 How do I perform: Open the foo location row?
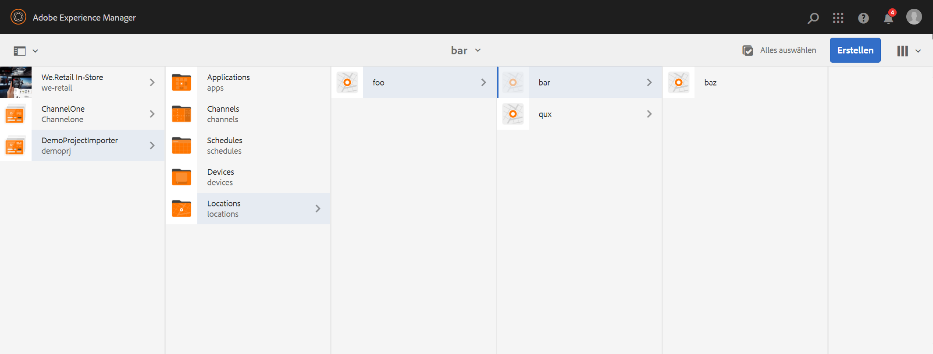tap(414, 82)
